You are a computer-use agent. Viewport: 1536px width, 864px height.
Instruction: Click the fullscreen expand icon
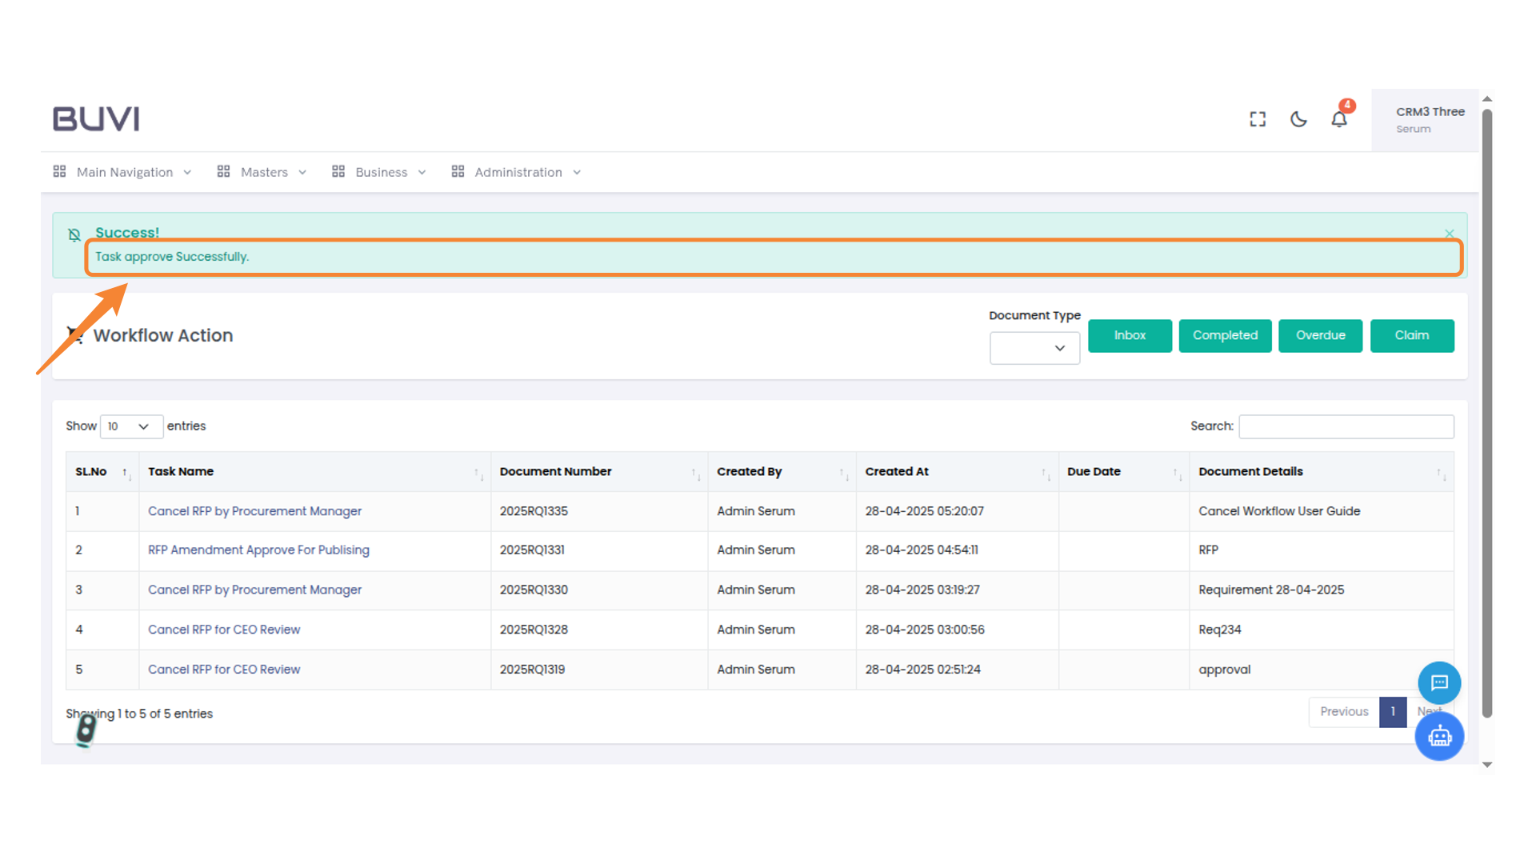[x=1258, y=119]
